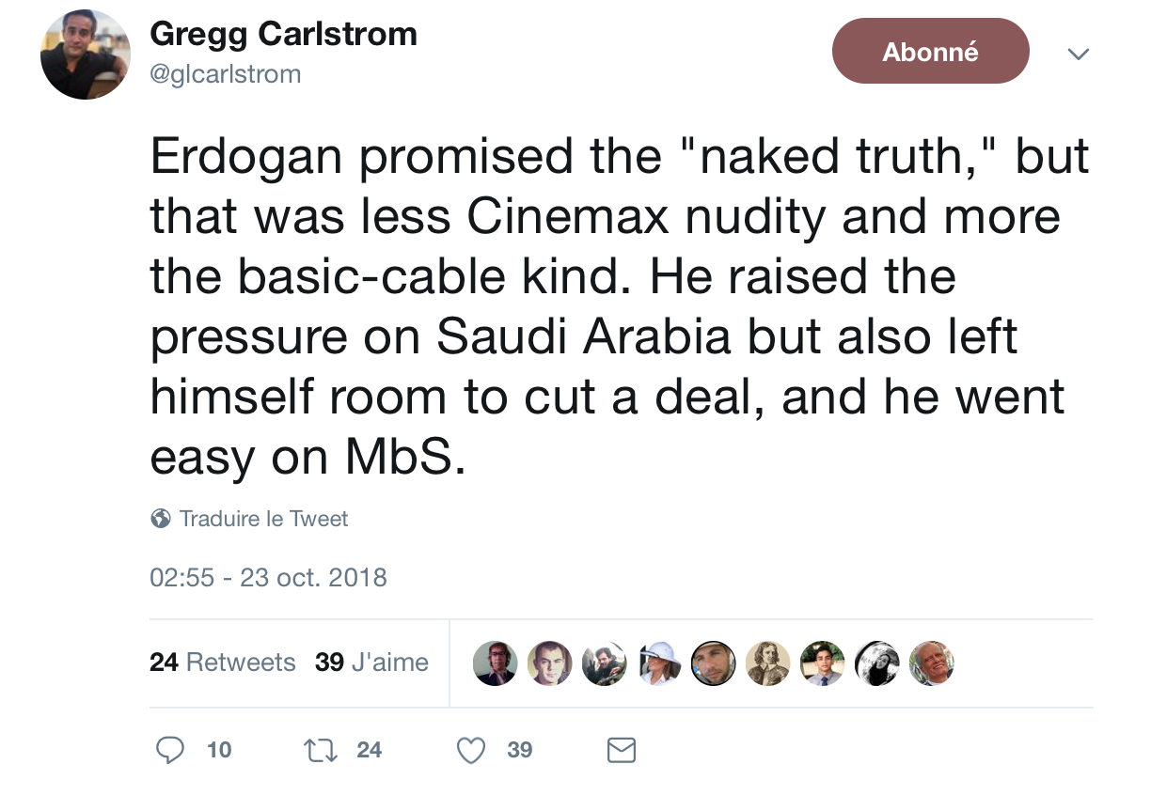
Task: Open liker avatar of man with glasses
Action: pos(495,663)
